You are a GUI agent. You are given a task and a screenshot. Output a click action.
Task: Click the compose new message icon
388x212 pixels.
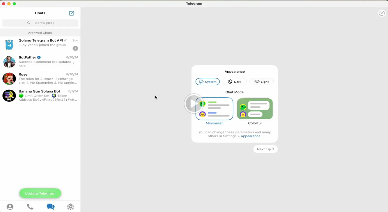pos(71,13)
